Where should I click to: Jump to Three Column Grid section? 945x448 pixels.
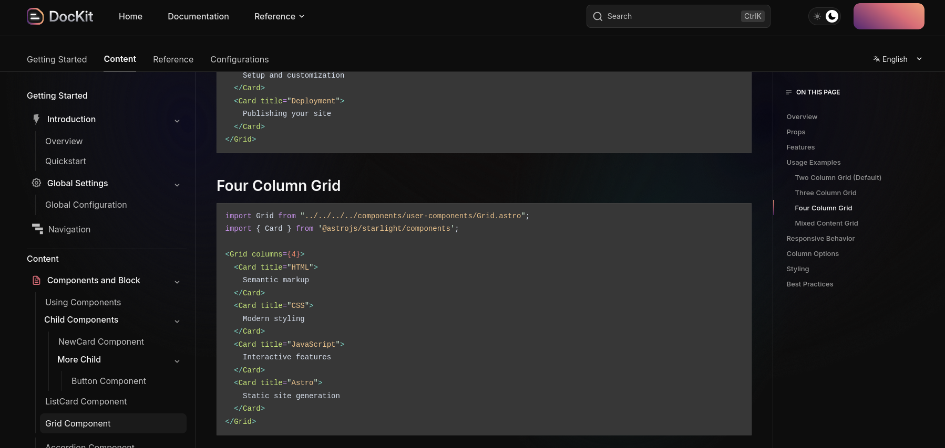click(x=825, y=193)
